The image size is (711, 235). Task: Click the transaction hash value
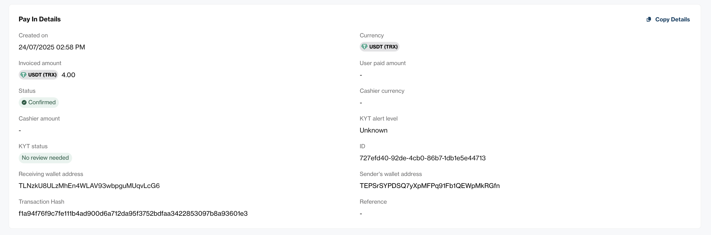pyautogui.click(x=133, y=214)
